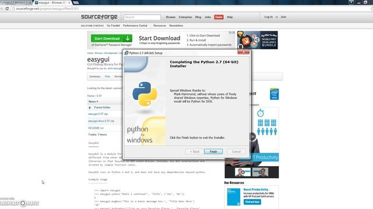
Task: Close the Python 2.7 Setup dialog
Action: (244, 52)
